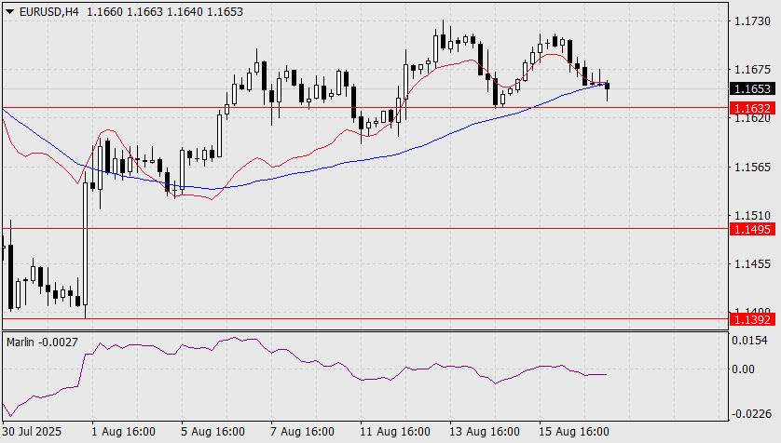
Task: Click the 1.1510 price scale label
Action: tap(753, 216)
